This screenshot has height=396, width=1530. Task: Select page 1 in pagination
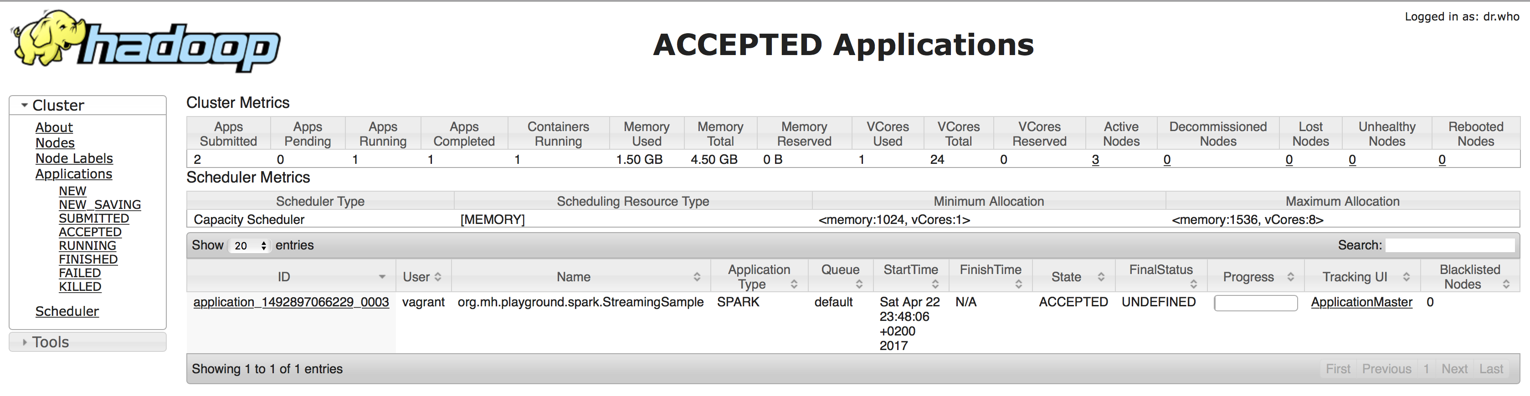(x=1426, y=369)
